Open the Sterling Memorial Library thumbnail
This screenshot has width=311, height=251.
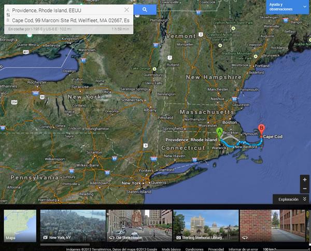click(206, 226)
